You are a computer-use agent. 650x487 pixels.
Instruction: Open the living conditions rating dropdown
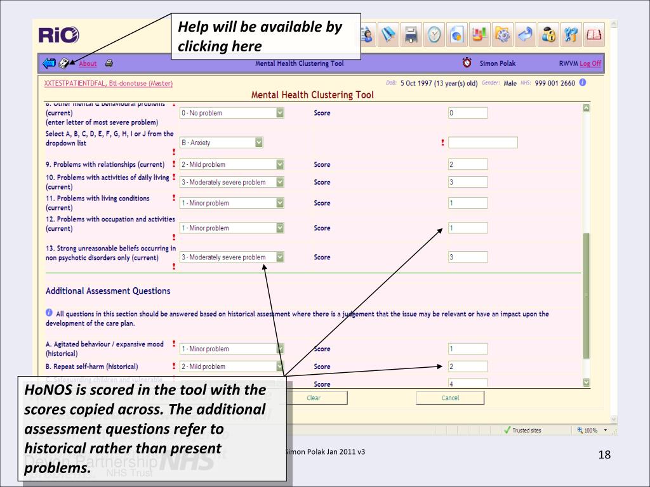[x=232, y=203]
